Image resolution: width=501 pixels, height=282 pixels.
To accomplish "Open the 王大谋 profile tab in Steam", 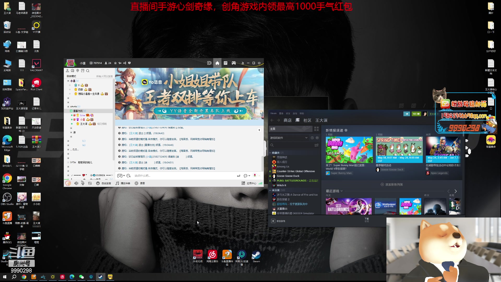I will coord(321,120).
